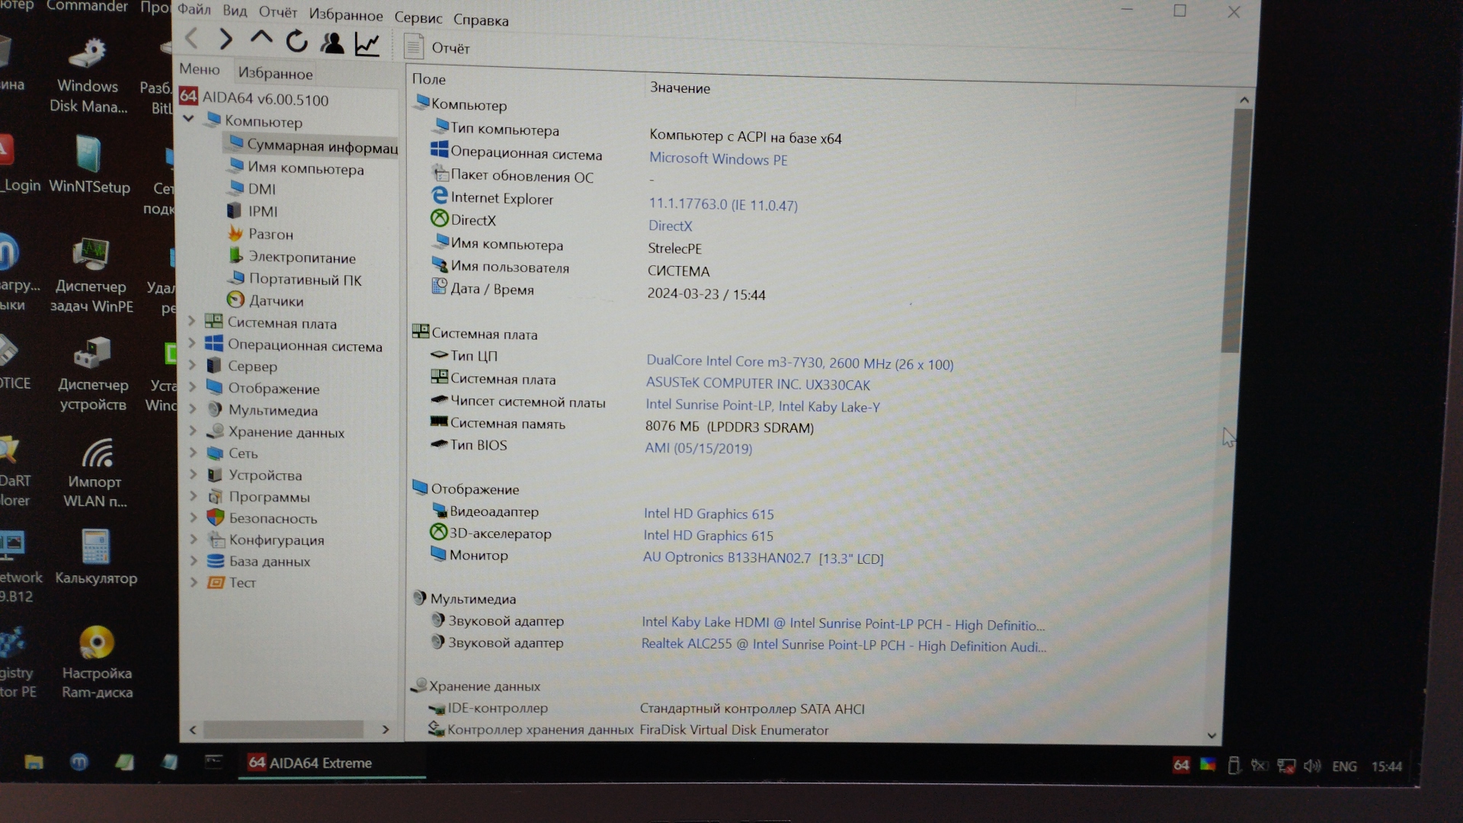Viewport: 1463px width, 823px height.
Task: Click the volume speaker tray icon
Action: coord(1311,766)
